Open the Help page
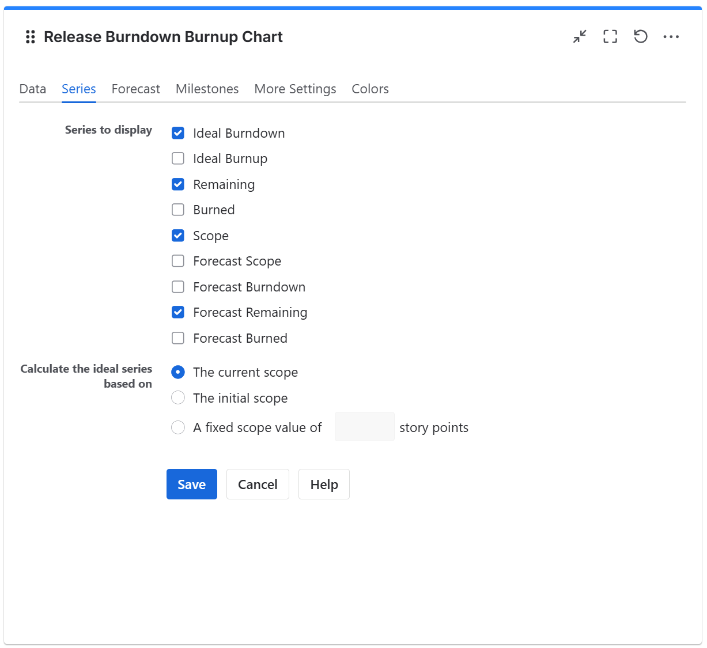Image resolution: width=707 pixels, height=648 pixels. [323, 484]
